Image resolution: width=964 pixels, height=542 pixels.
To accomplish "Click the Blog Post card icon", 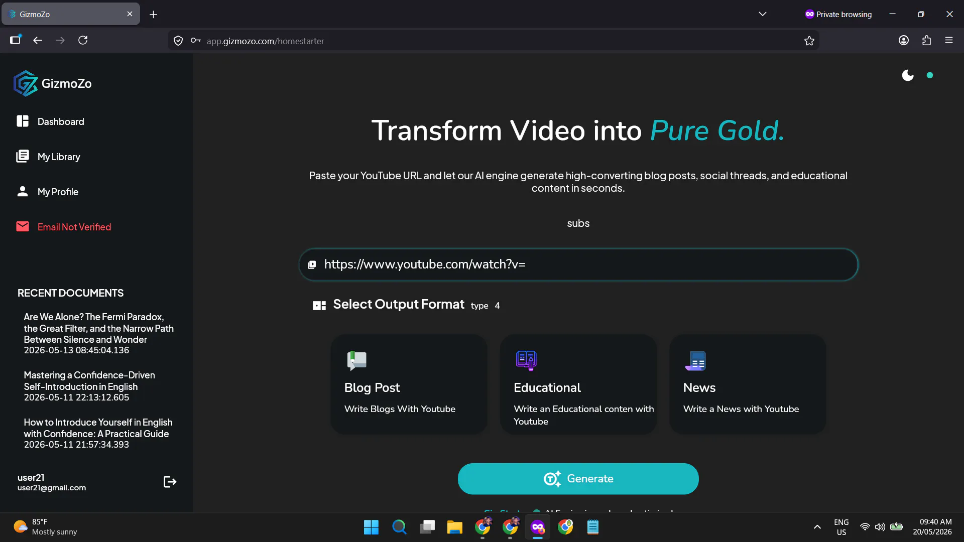I will pos(357,360).
